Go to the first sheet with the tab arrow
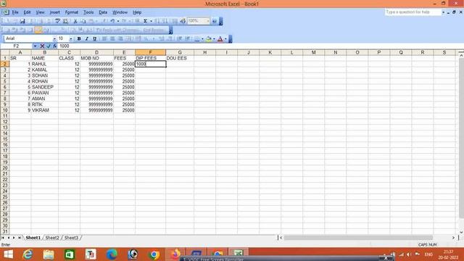464x261 pixels. 3,238
